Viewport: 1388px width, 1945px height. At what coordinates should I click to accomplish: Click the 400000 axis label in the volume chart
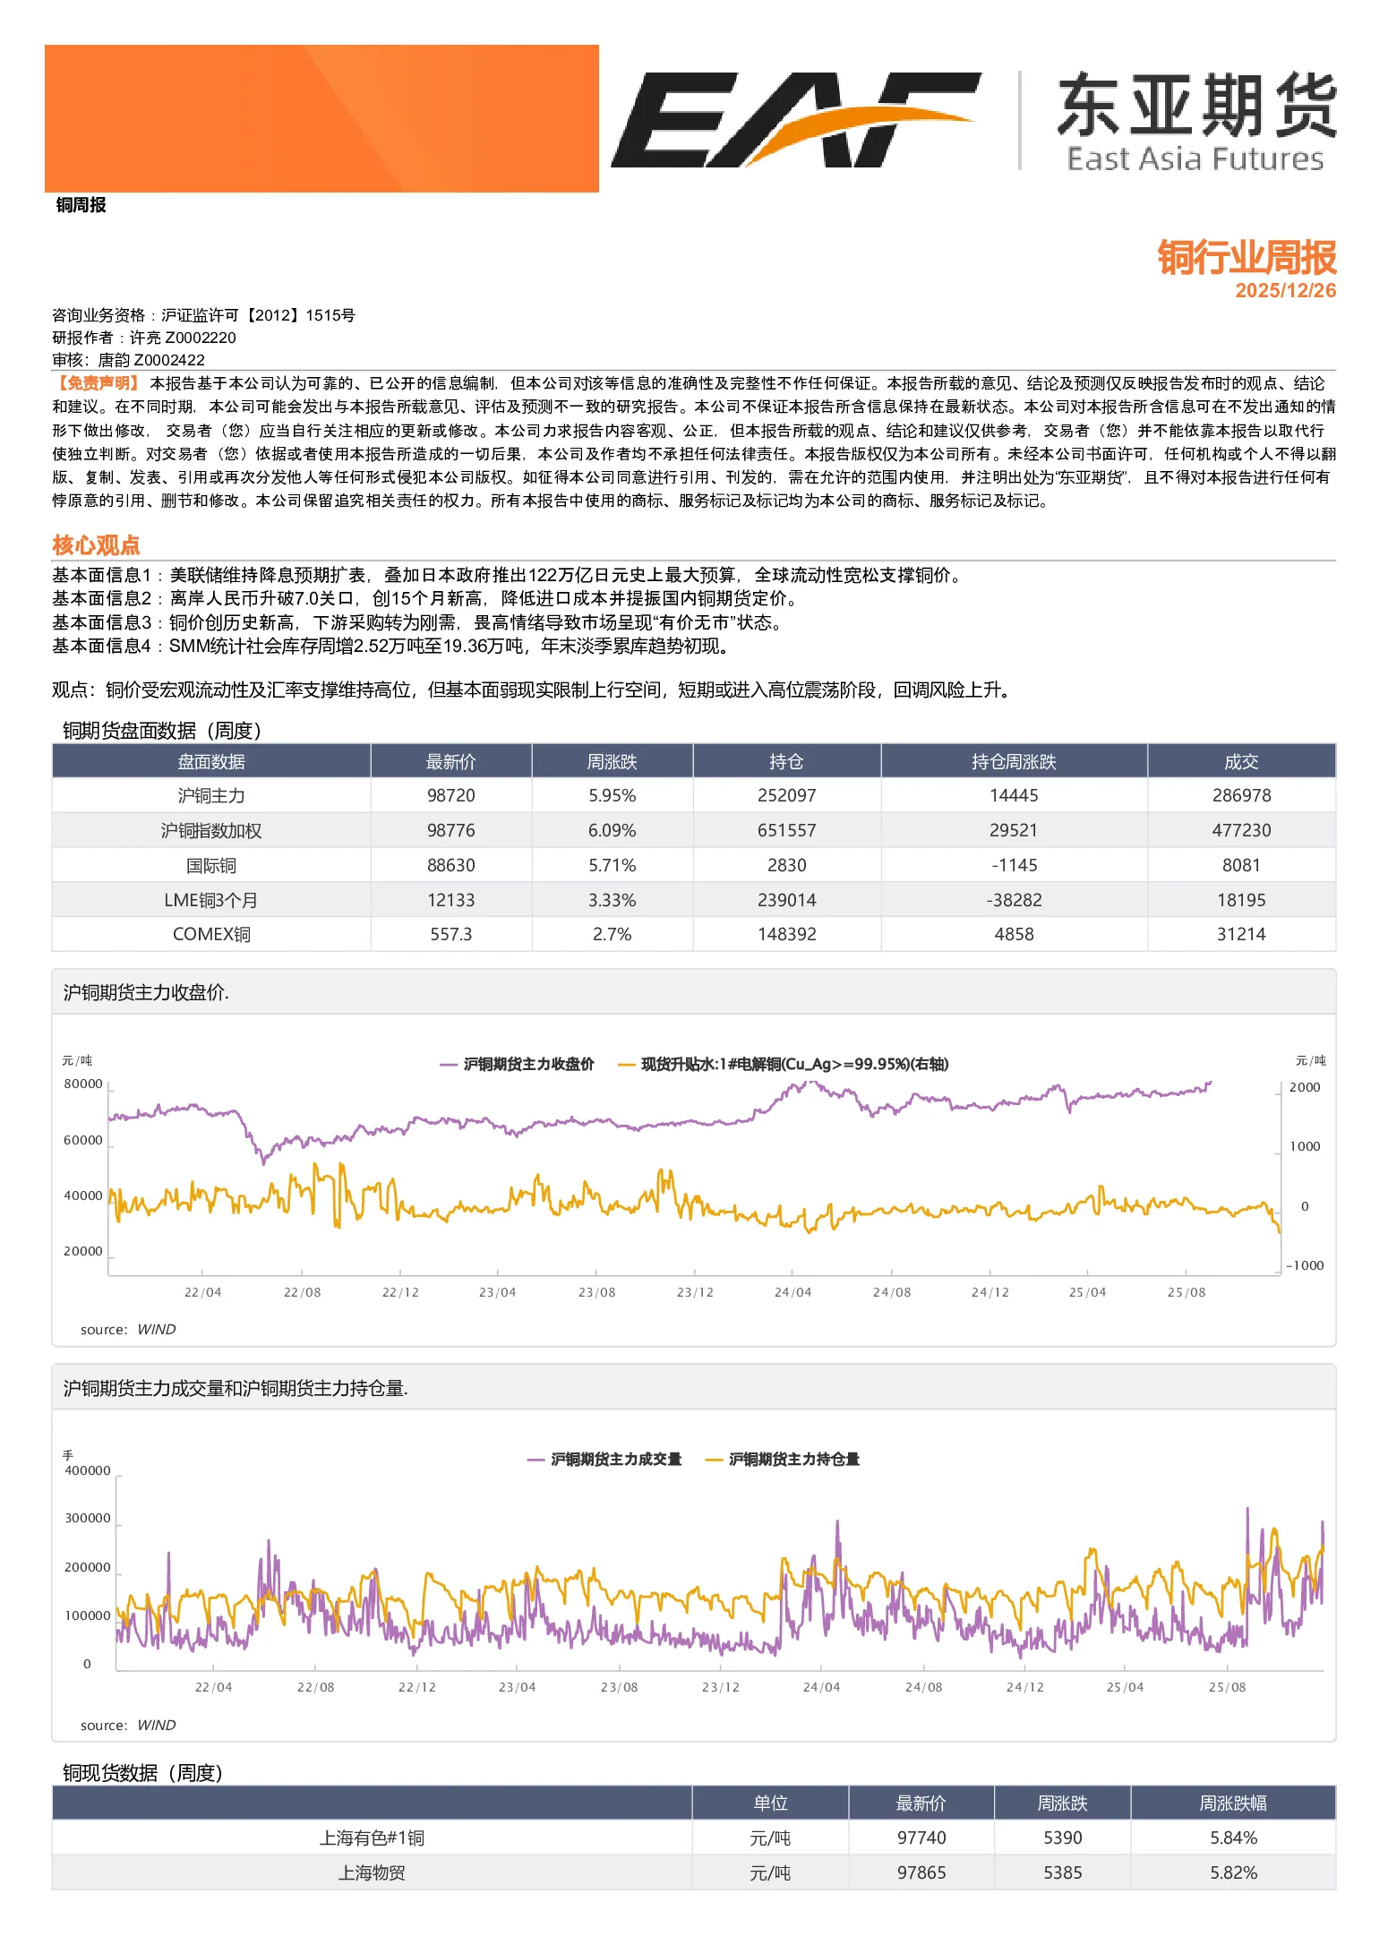[x=88, y=1470]
